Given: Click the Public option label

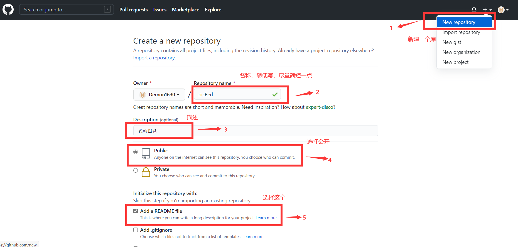Looking at the screenshot, I should coord(161,151).
